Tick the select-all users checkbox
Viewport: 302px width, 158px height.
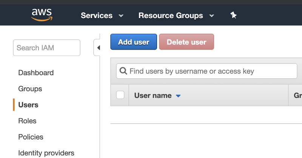pyautogui.click(x=120, y=95)
